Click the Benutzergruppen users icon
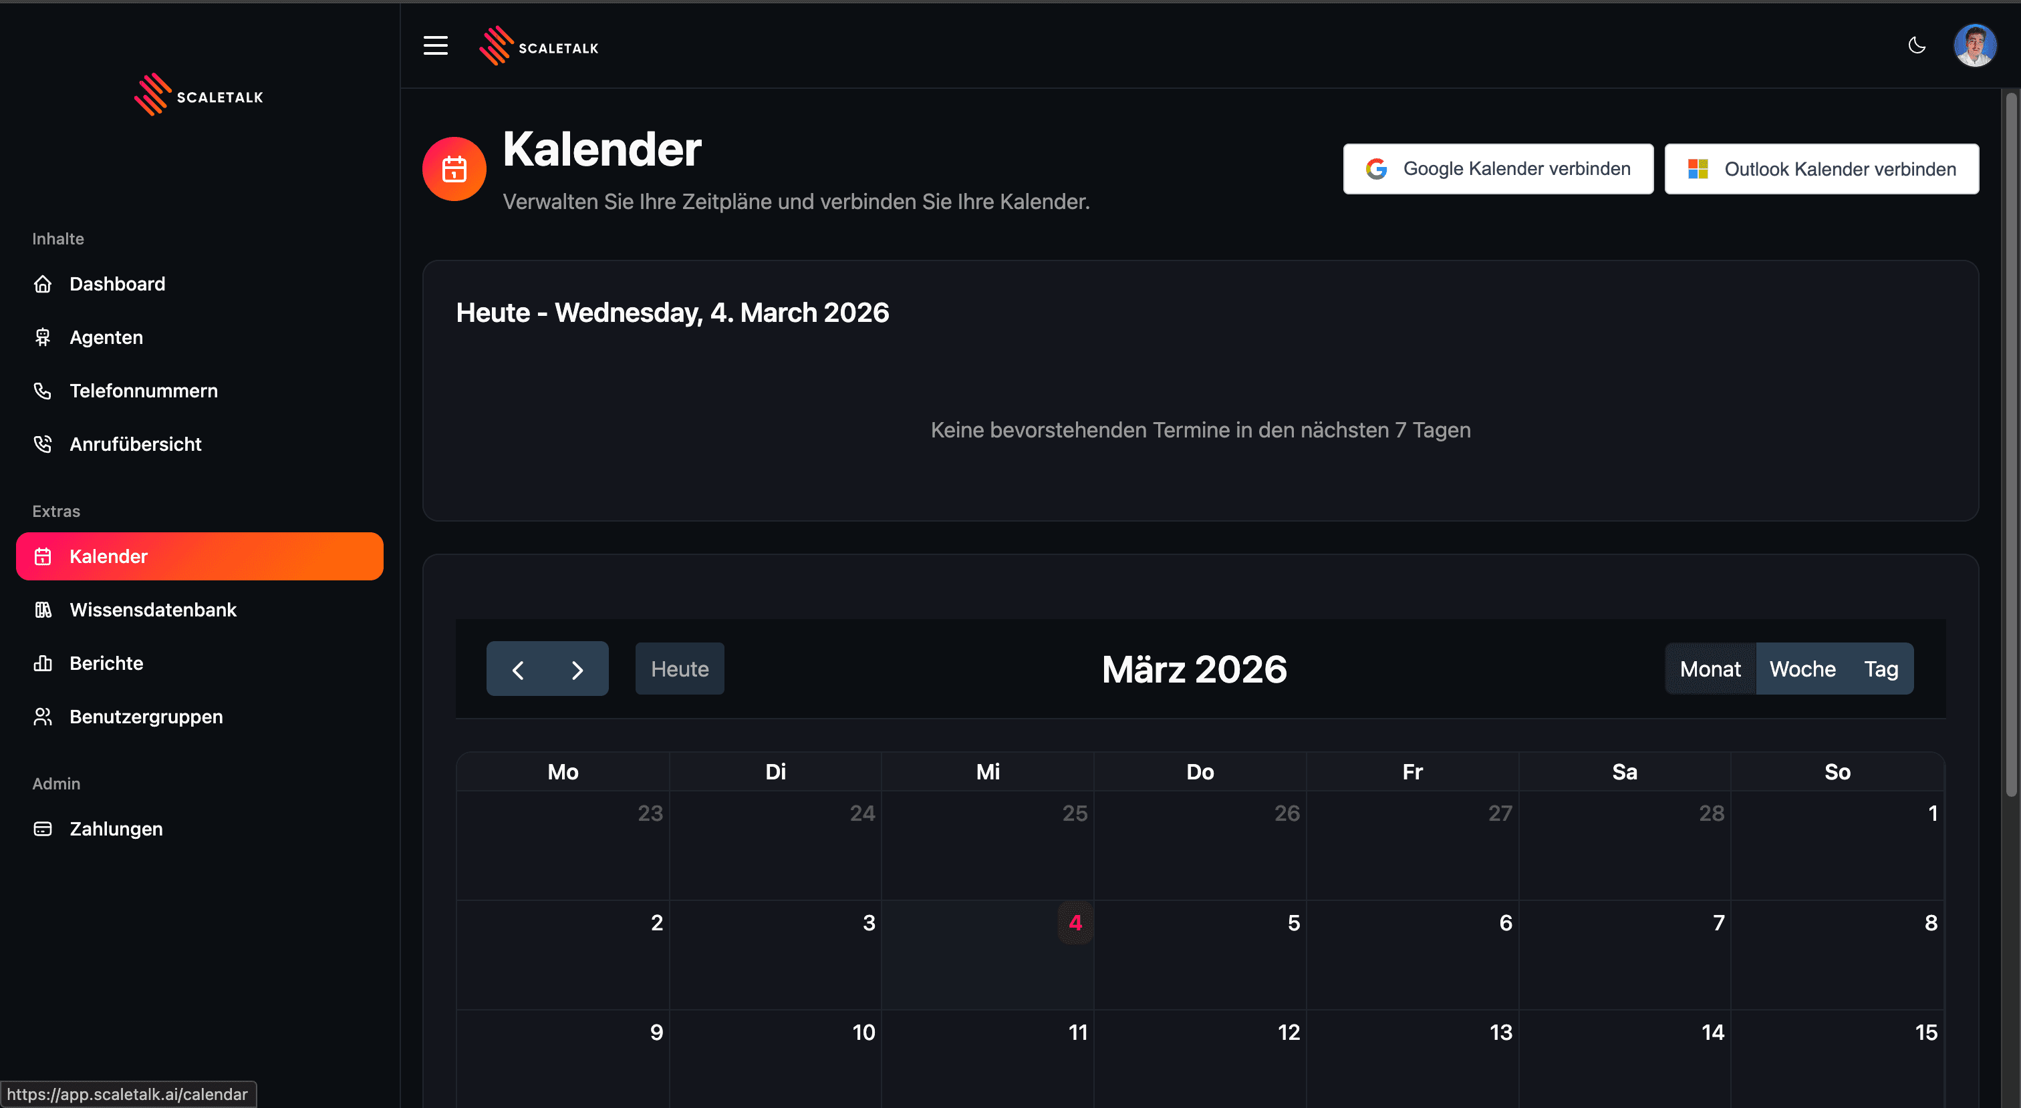2021x1108 pixels. coord(43,717)
